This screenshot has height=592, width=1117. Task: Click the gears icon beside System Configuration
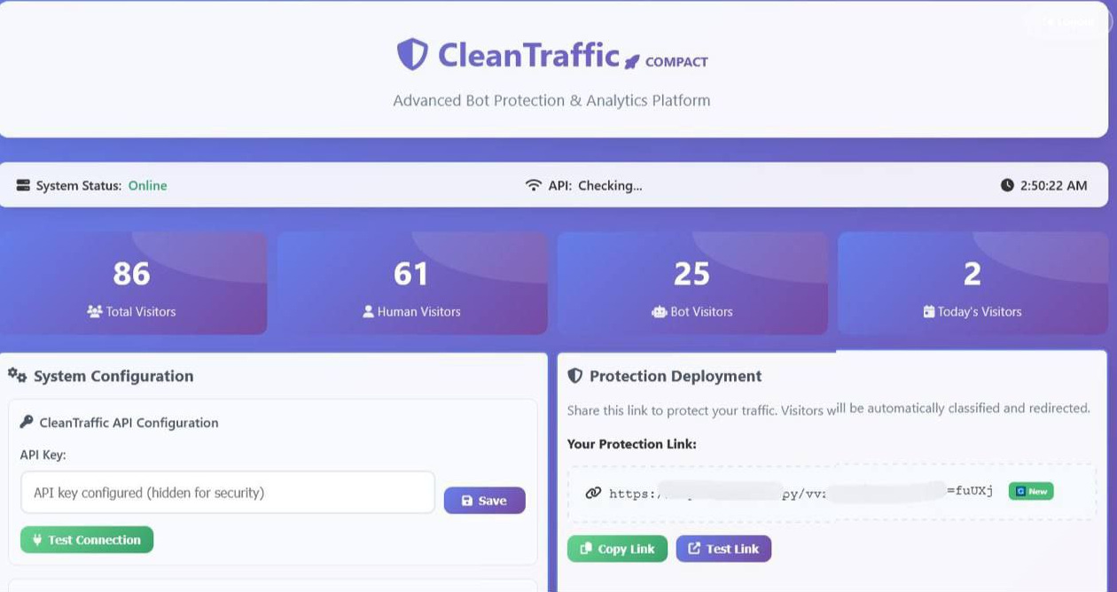17,376
